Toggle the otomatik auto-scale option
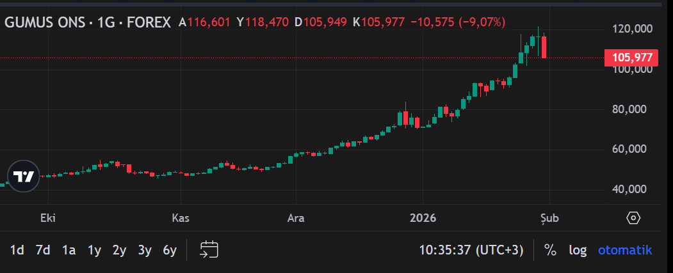 pyautogui.click(x=624, y=250)
